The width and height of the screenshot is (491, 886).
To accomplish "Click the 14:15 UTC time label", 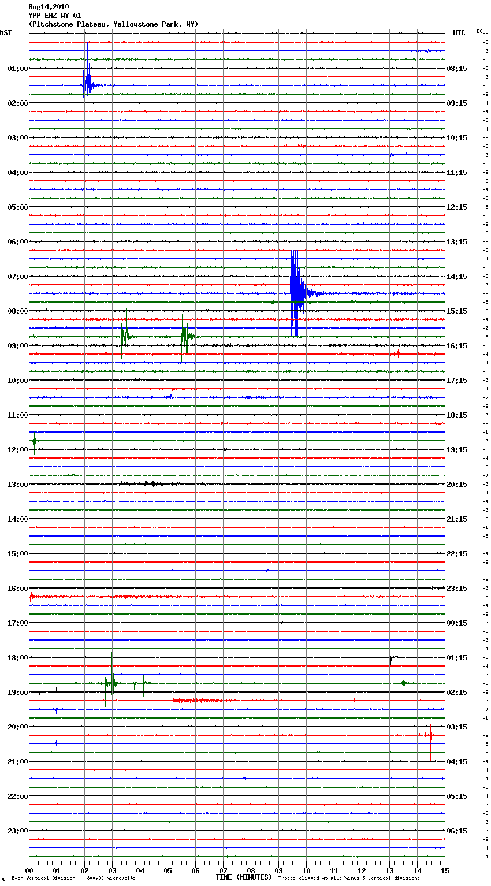I will pos(457,277).
